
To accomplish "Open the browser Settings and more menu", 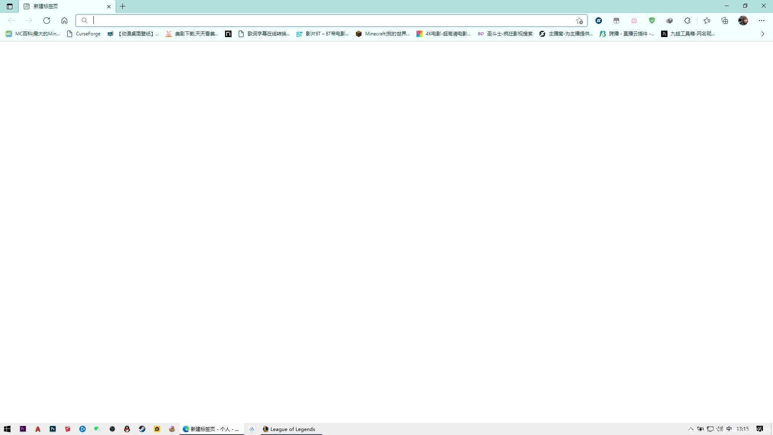I will 762,21.
